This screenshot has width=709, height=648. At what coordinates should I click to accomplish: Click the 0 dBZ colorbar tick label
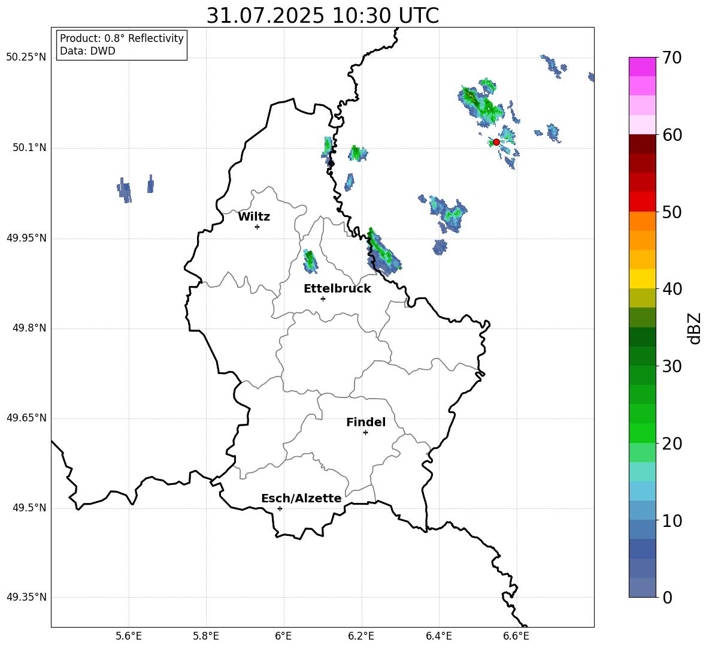pyautogui.click(x=668, y=597)
